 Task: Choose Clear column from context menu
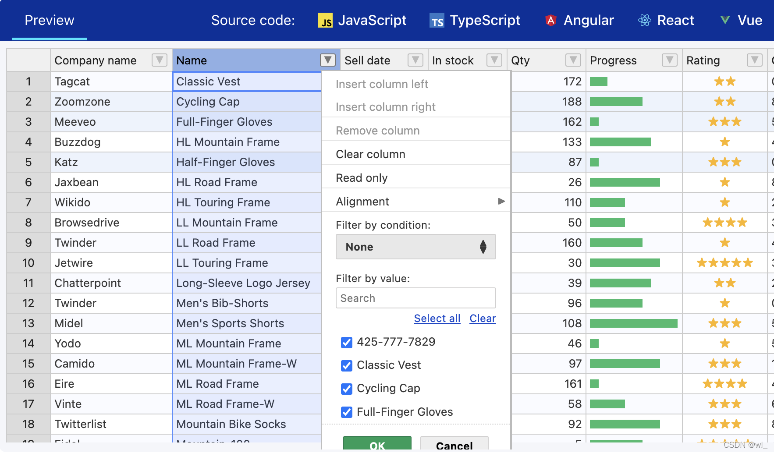pos(370,154)
